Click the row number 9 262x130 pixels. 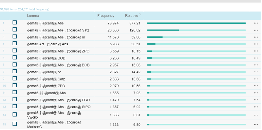coord(4,79)
